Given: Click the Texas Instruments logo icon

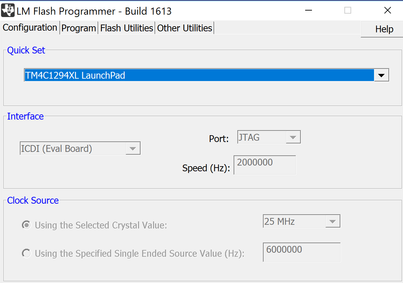Looking at the screenshot, I should pyautogui.click(x=8, y=11).
